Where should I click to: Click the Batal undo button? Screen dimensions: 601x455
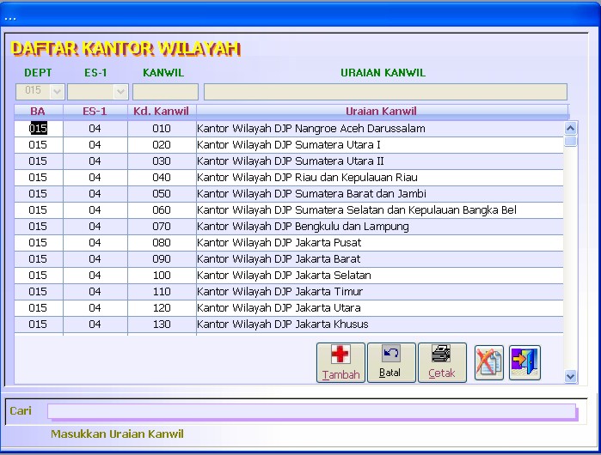(391, 362)
